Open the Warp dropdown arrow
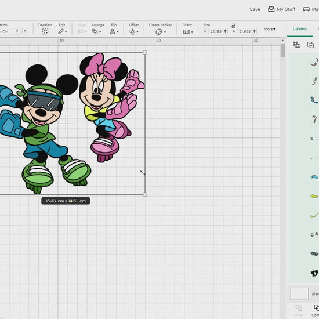 pyautogui.click(x=192, y=32)
